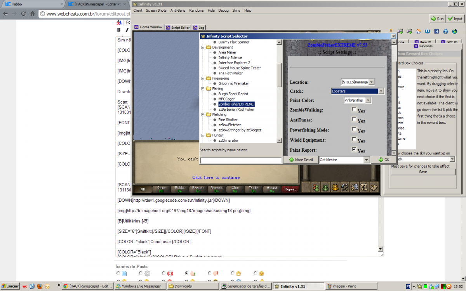
Task: Open the friends list icon in game panel
Action: pyautogui.click(x=316, y=187)
